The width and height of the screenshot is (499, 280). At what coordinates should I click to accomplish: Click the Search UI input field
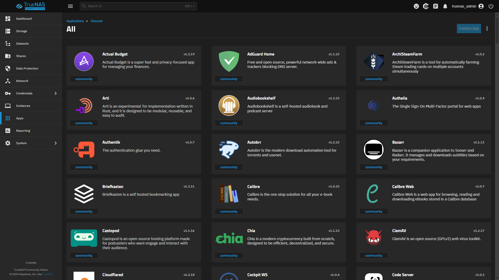pyautogui.click(x=135, y=6)
